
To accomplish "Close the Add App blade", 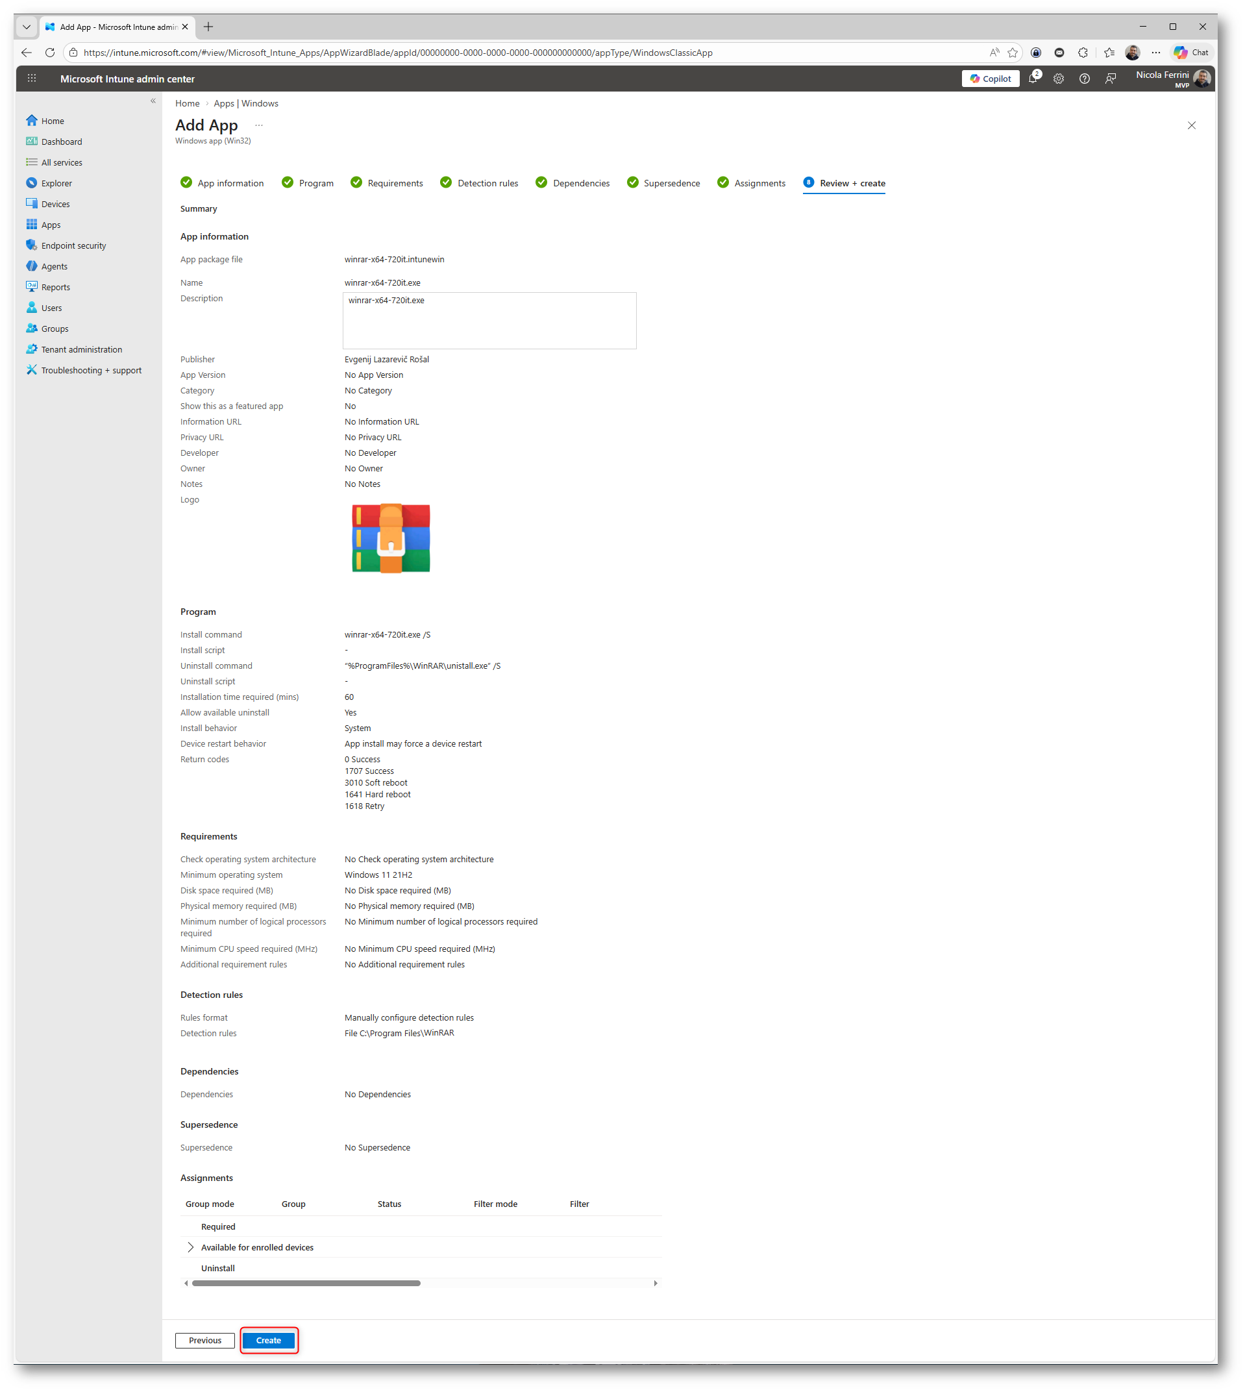I will coord(1192,125).
